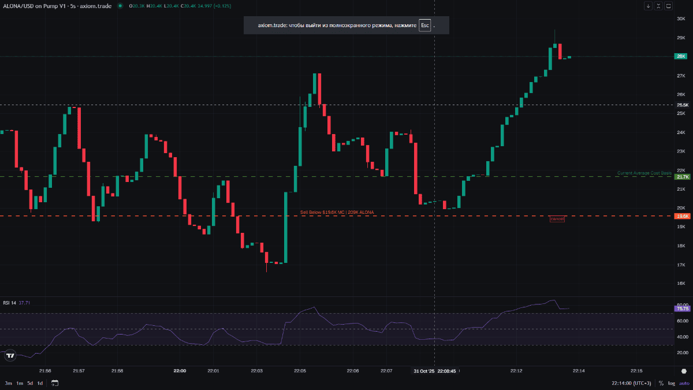Screen dimensions: 693x390
Task: Toggle the auto scale mode
Action: [x=684, y=383]
